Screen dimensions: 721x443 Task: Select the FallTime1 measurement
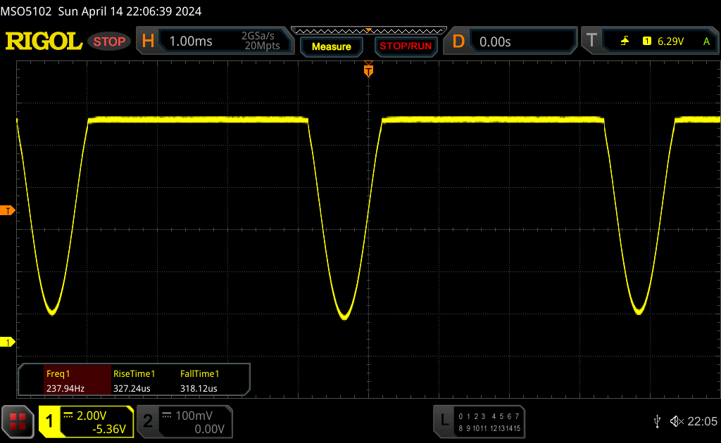[x=199, y=373]
